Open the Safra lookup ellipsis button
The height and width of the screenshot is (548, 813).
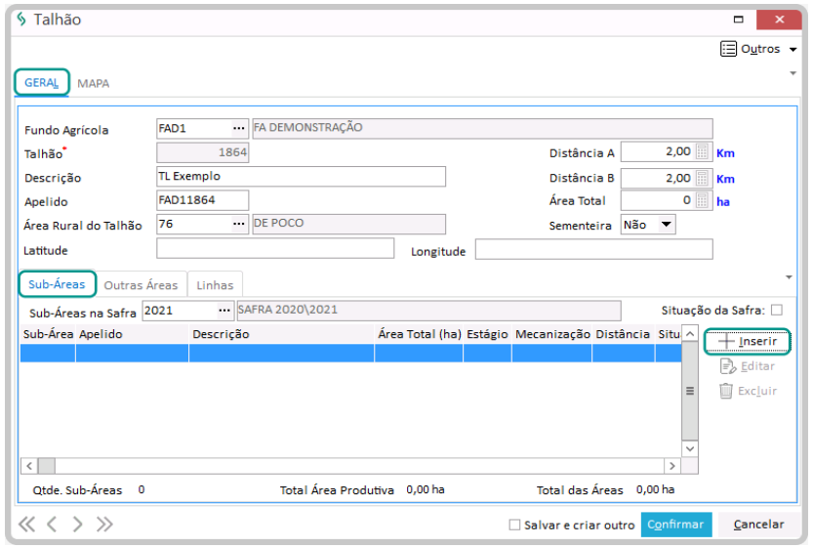[x=224, y=311]
